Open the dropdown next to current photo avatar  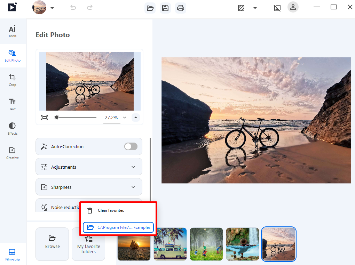(x=52, y=8)
